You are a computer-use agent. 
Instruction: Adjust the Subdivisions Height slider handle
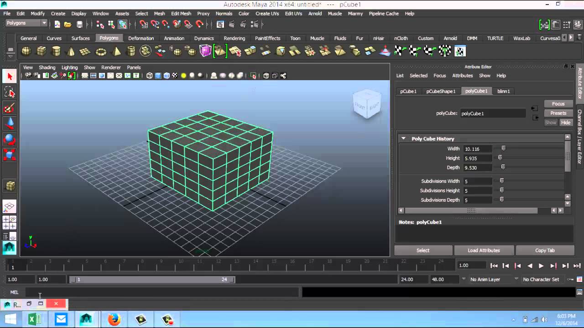[501, 190]
